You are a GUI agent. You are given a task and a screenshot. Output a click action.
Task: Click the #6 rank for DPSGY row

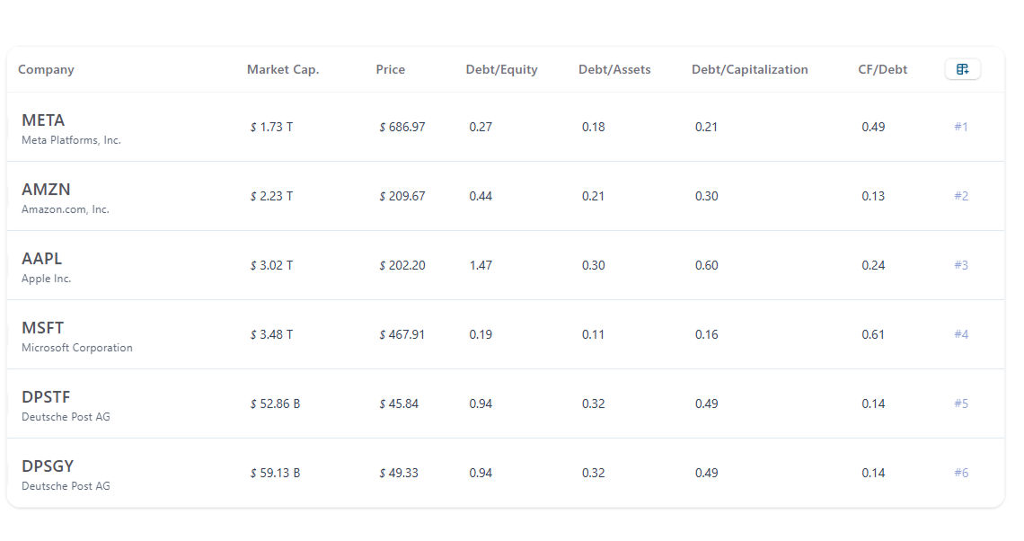coord(960,473)
